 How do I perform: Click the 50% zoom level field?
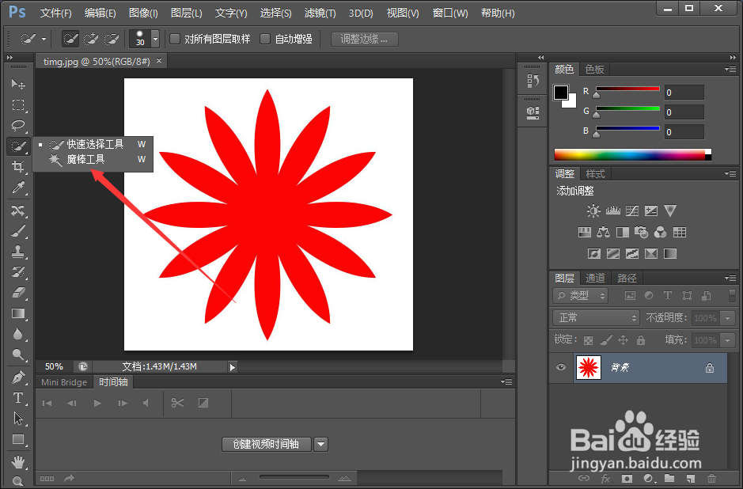54,367
